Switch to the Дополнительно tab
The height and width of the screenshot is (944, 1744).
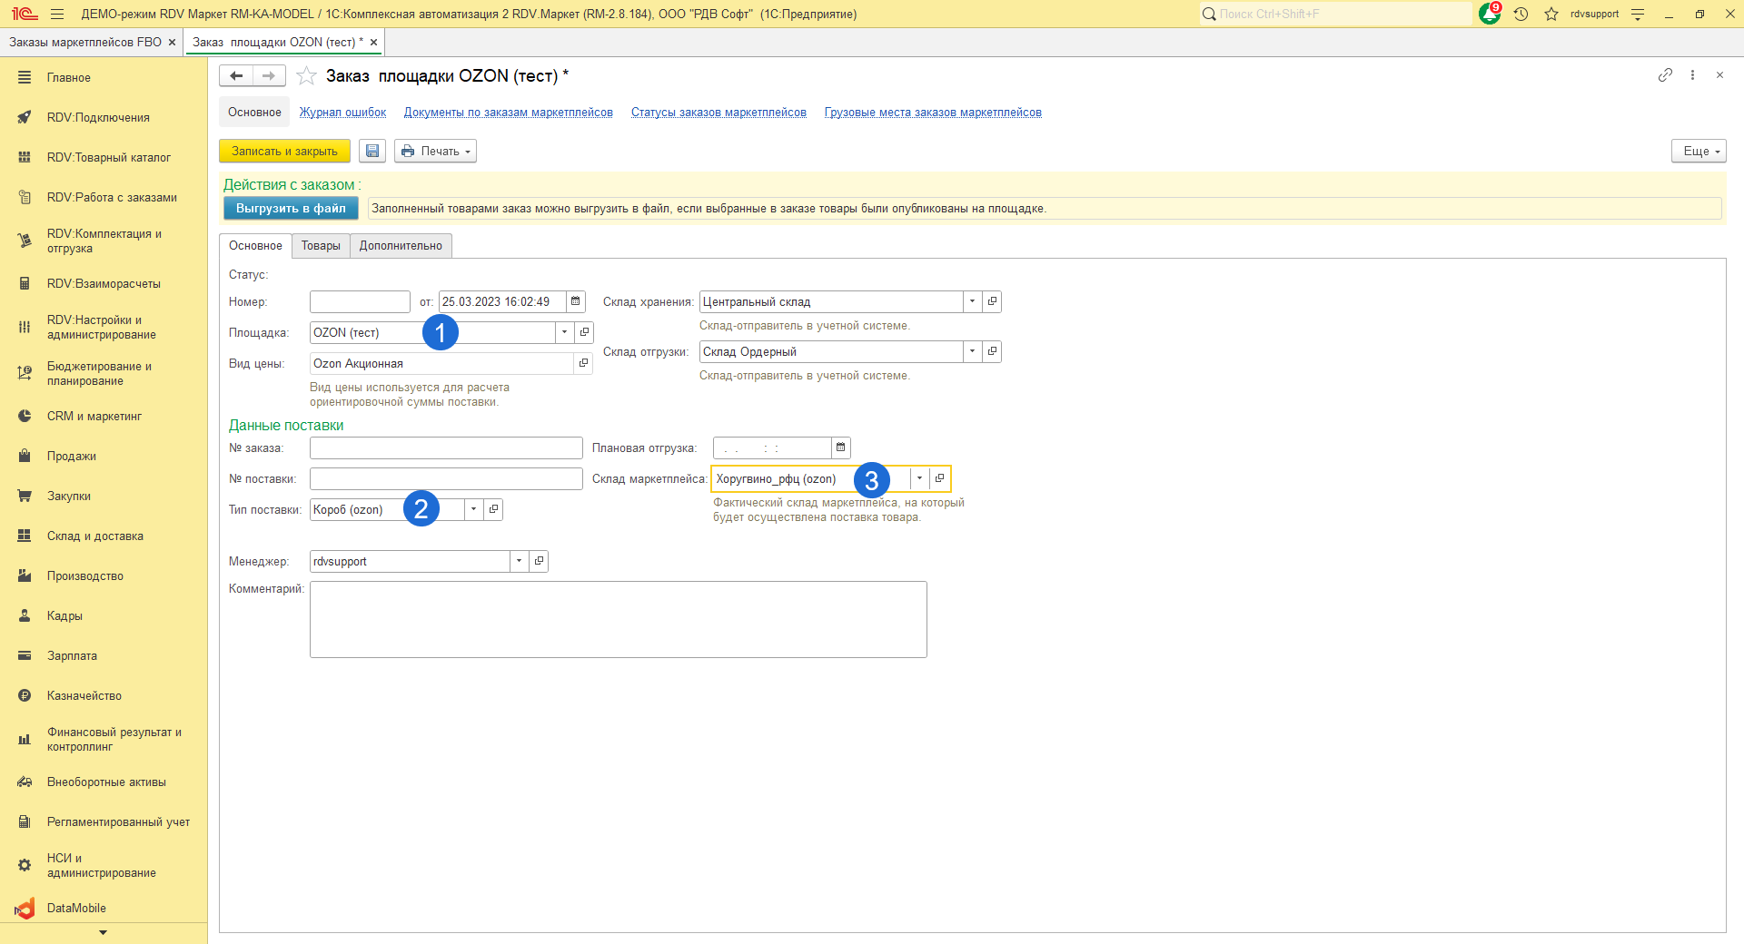pyautogui.click(x=401, y=246)
